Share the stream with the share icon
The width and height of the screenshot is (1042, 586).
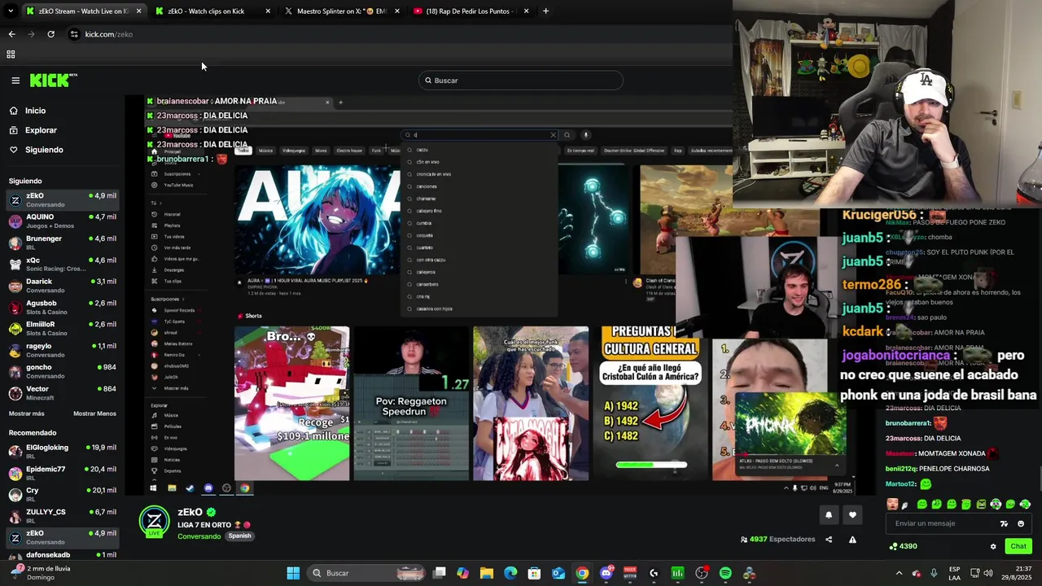829,539
